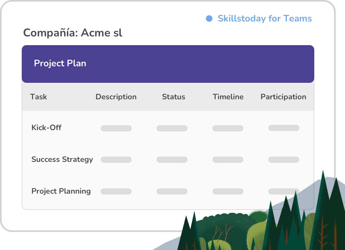345x250 pixels.
Task: Click Kick-Off participation placeholder pill
Action: click(x=284, y=128)
